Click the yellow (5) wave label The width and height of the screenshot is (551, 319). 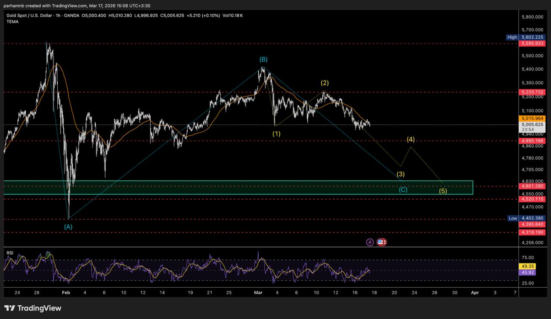(443, 191)
